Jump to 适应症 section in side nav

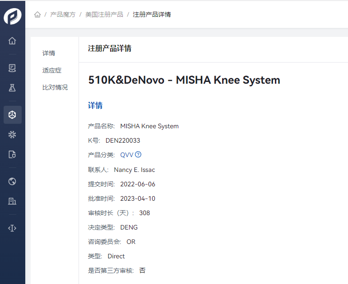tap(52, 70)
